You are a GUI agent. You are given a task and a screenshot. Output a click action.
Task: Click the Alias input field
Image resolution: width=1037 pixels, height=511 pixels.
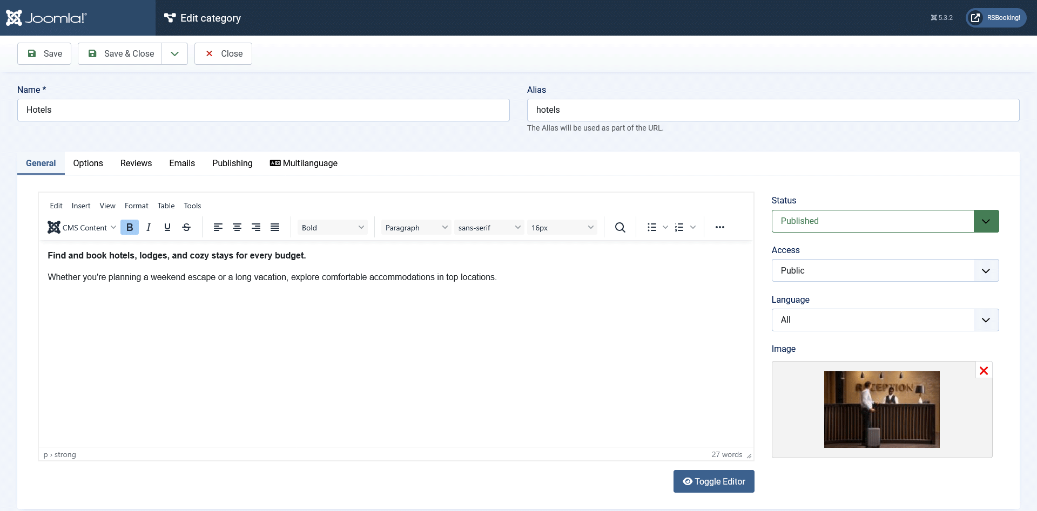(x=773, y=110)
